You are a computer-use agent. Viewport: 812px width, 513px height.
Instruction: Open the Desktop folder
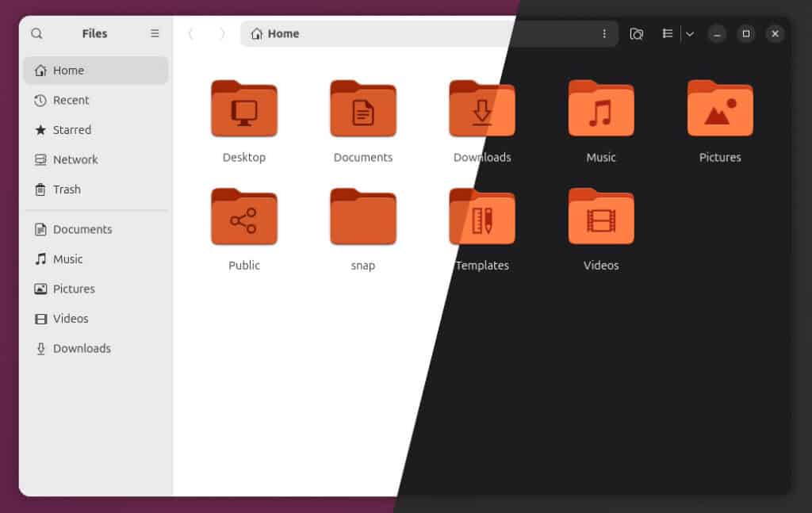[x=243, y=119]
